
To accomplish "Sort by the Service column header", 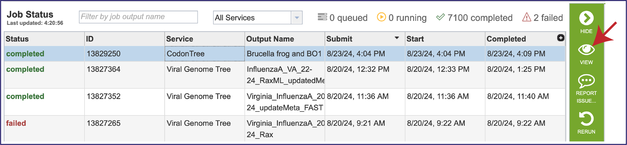I will click(x=180, y=39).
